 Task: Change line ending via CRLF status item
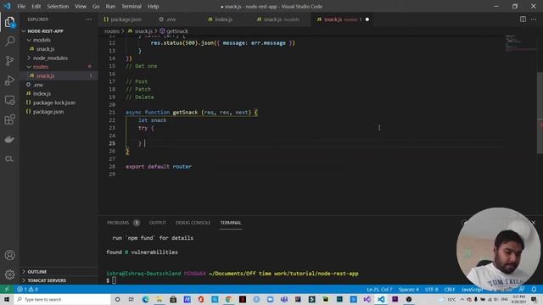coord(450,289)
